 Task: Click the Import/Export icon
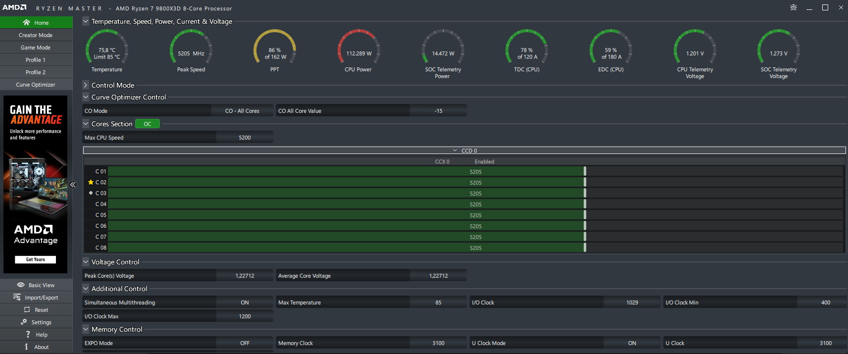(x=17, y=298)
